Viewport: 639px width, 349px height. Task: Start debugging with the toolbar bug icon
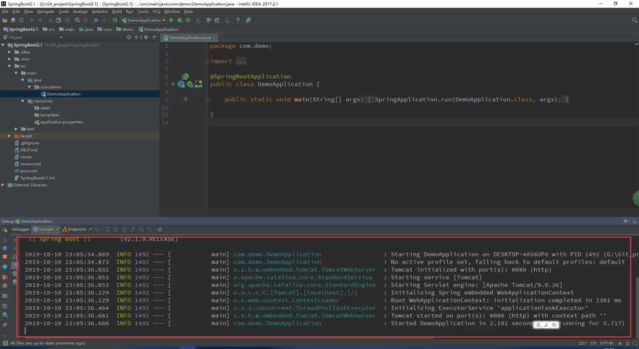pyautogui.click(x=180, y=20)
